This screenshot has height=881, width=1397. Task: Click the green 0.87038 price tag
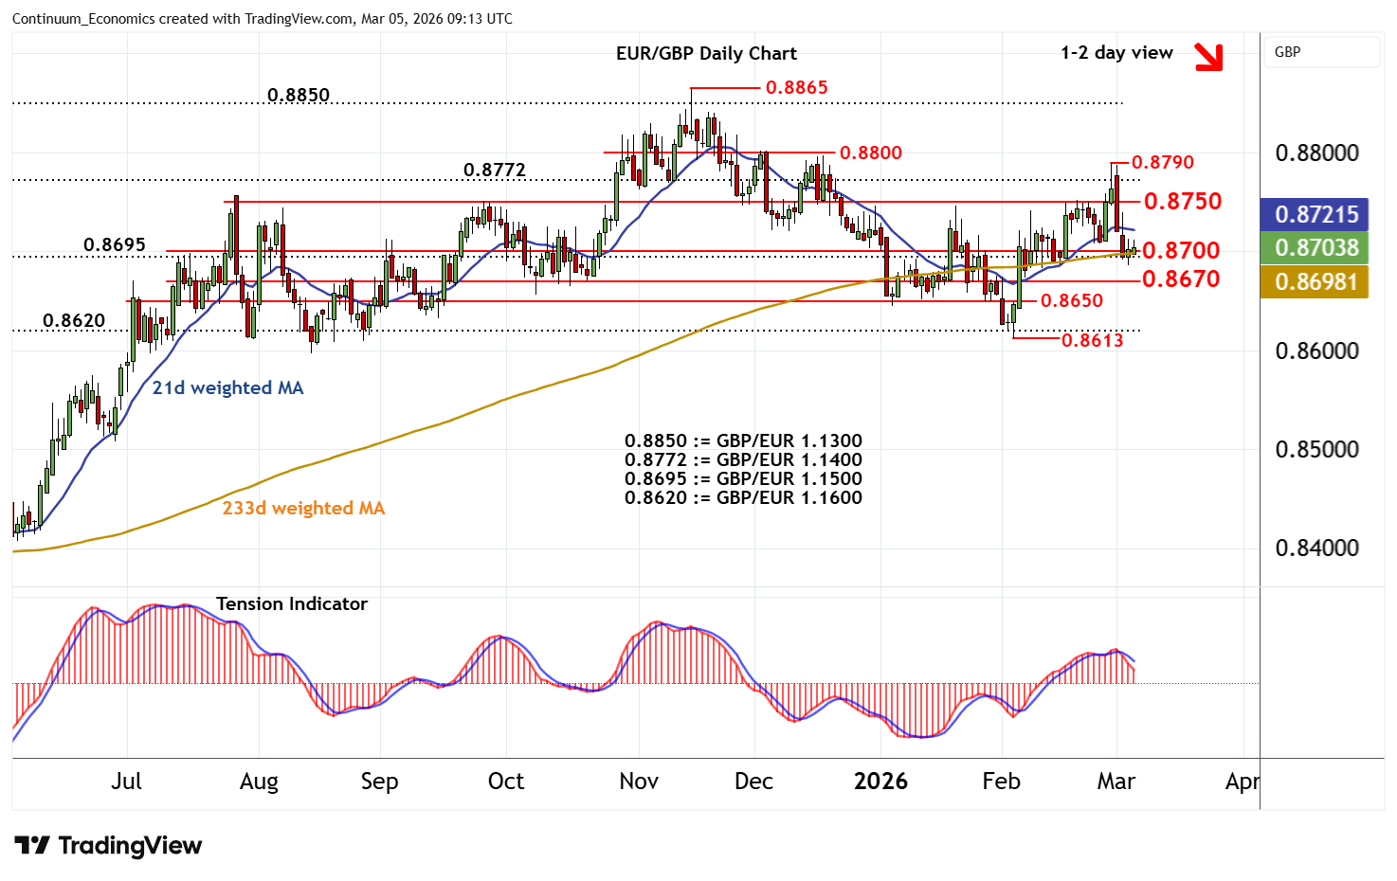pyautogui.click(x=1315, y=248)
